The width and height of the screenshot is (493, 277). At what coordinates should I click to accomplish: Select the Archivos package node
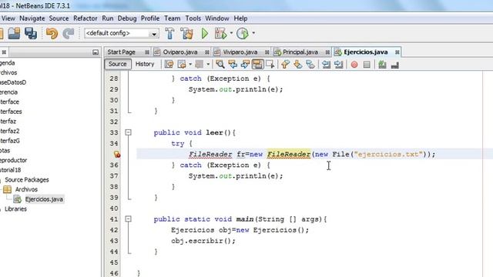[26, 189]
